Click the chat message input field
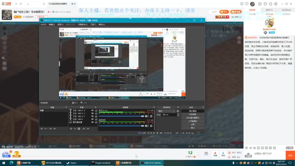This screenshot has width=295, height=166. (x=269, y=153)
